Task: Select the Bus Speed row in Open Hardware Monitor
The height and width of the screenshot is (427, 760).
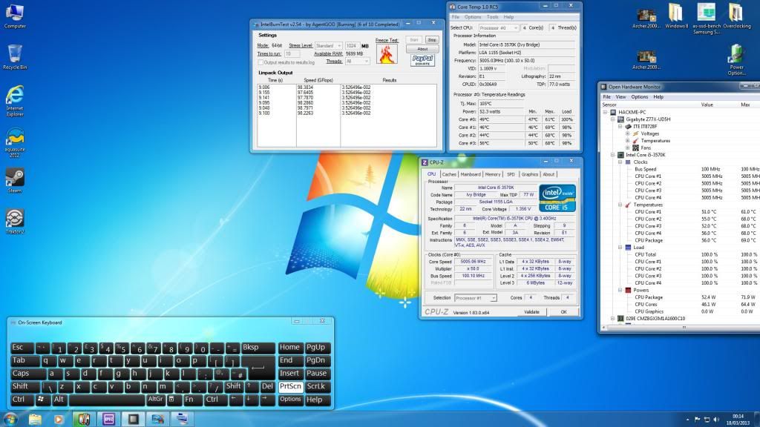Action: (x=681, y=170)
